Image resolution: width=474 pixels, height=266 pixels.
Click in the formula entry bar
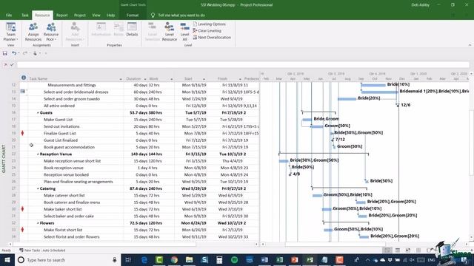pyautogui.click(x=243, y=64)
